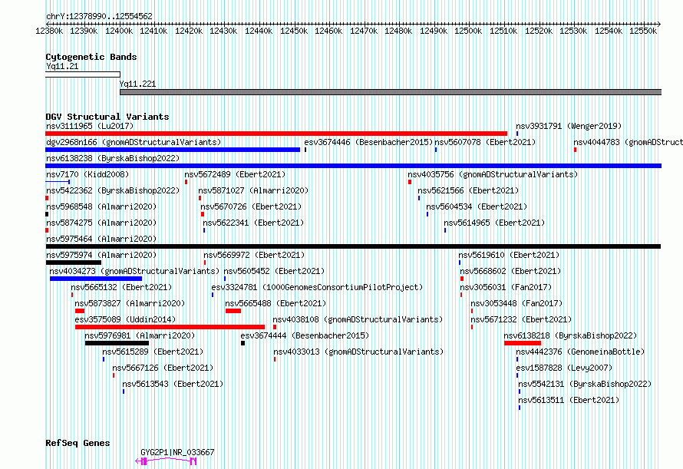The height and width of the screenshot is (469, 683).
Task: Click the nsv3111965 (Lu2017) variant label
Action: click(x=90, y=126)
